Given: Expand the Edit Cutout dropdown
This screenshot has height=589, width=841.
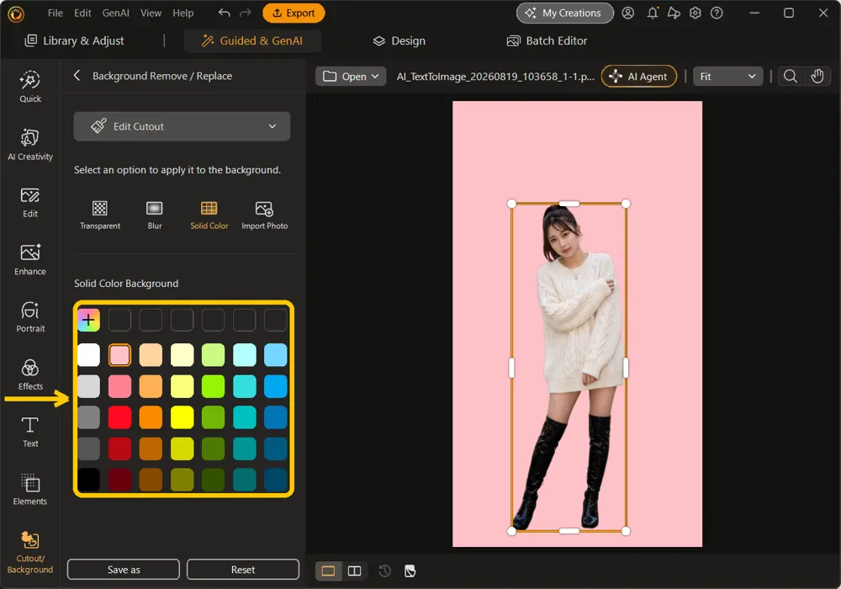Looking at the screenshot, I should point(182,126).
